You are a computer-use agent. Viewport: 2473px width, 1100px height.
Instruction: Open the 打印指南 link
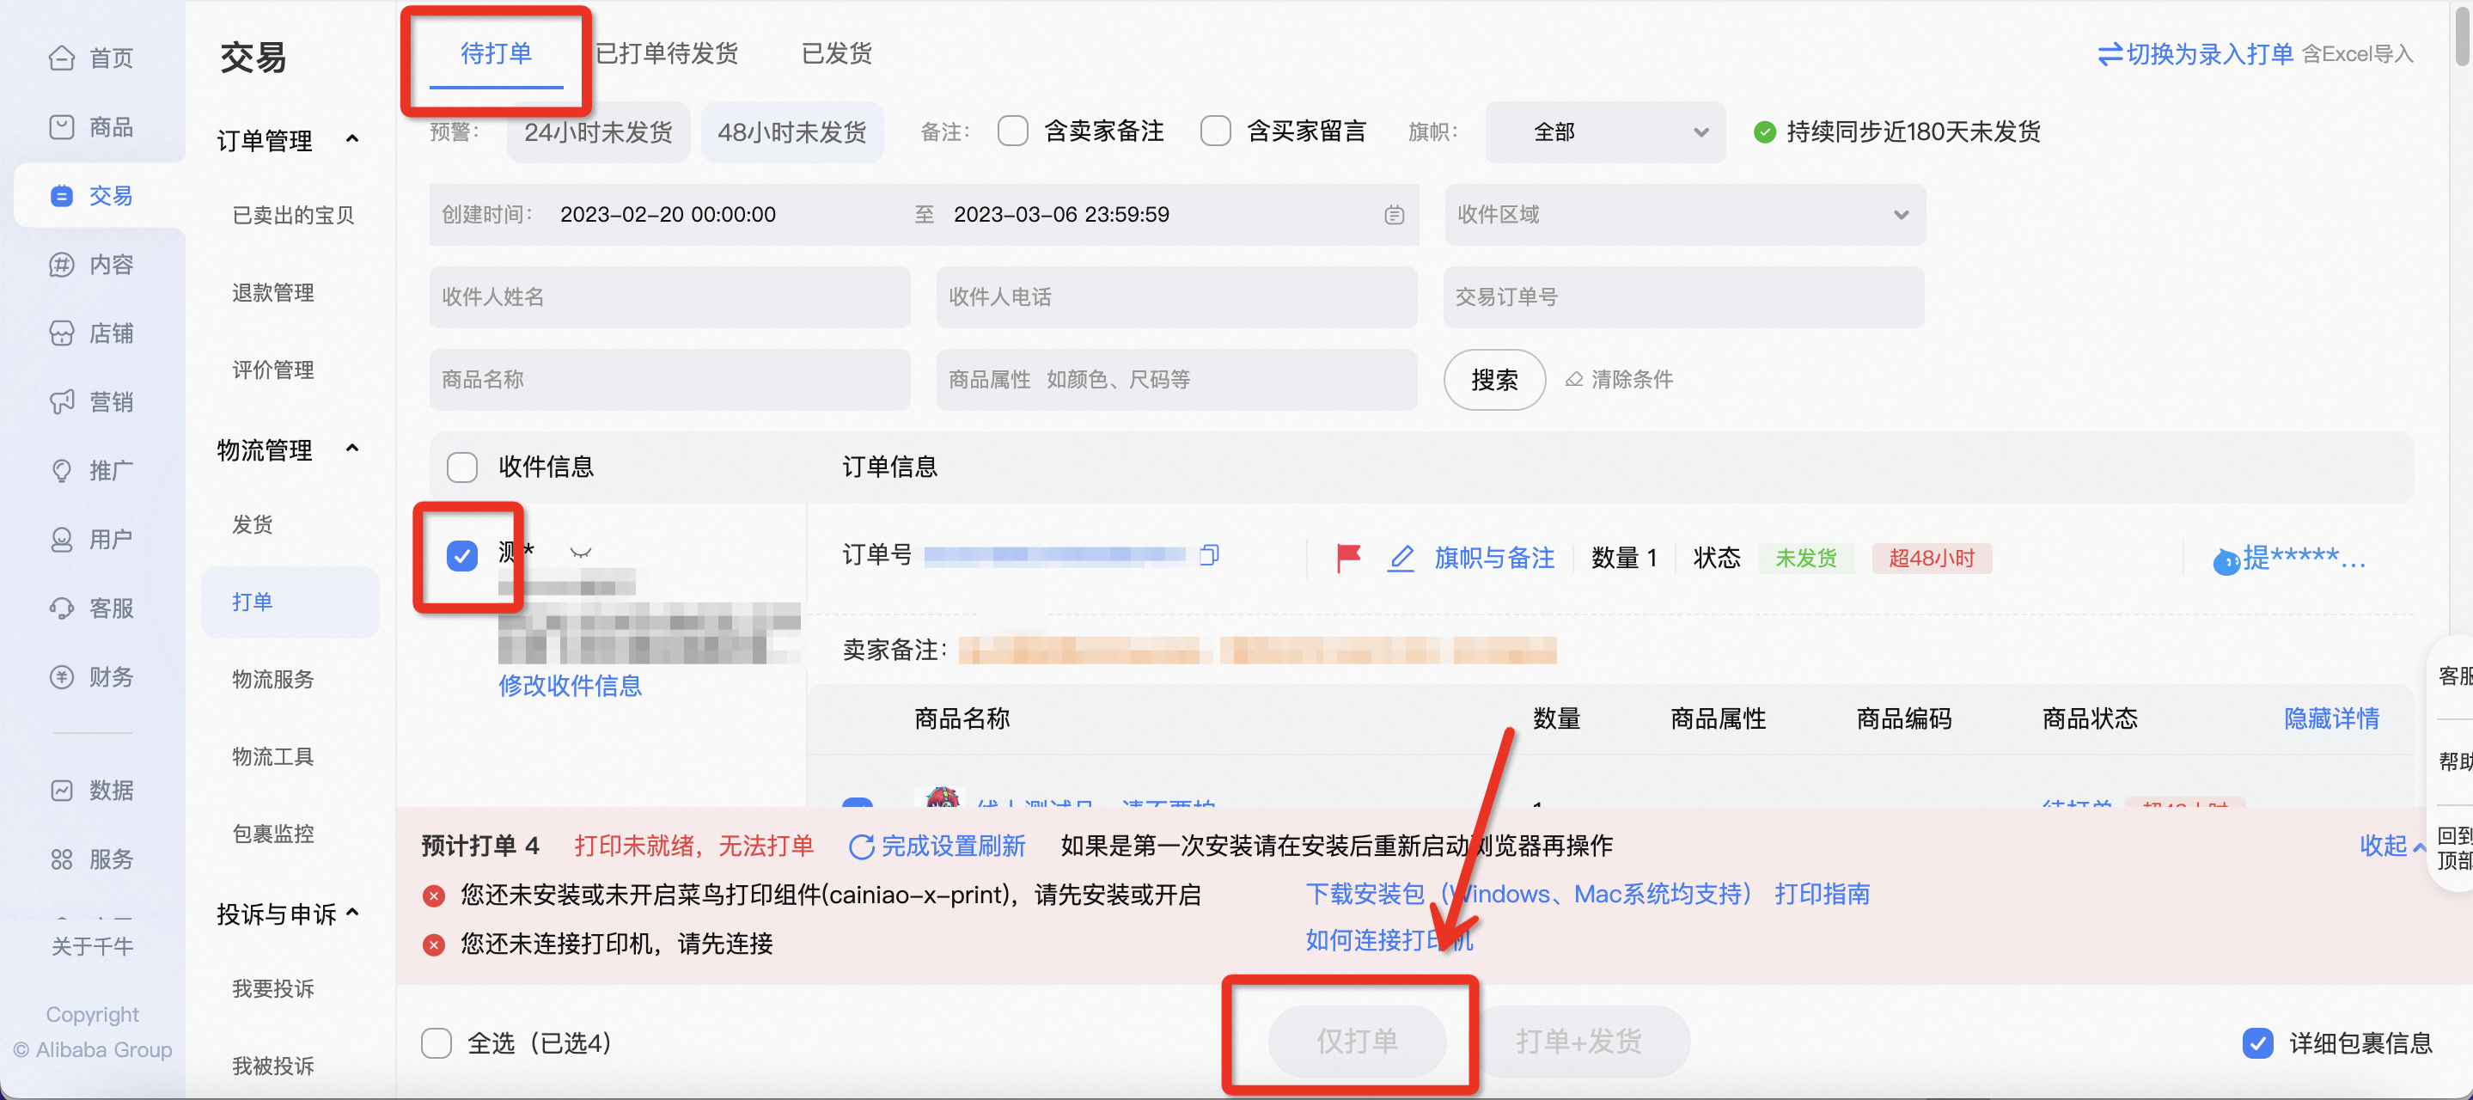click(1823, 895)
